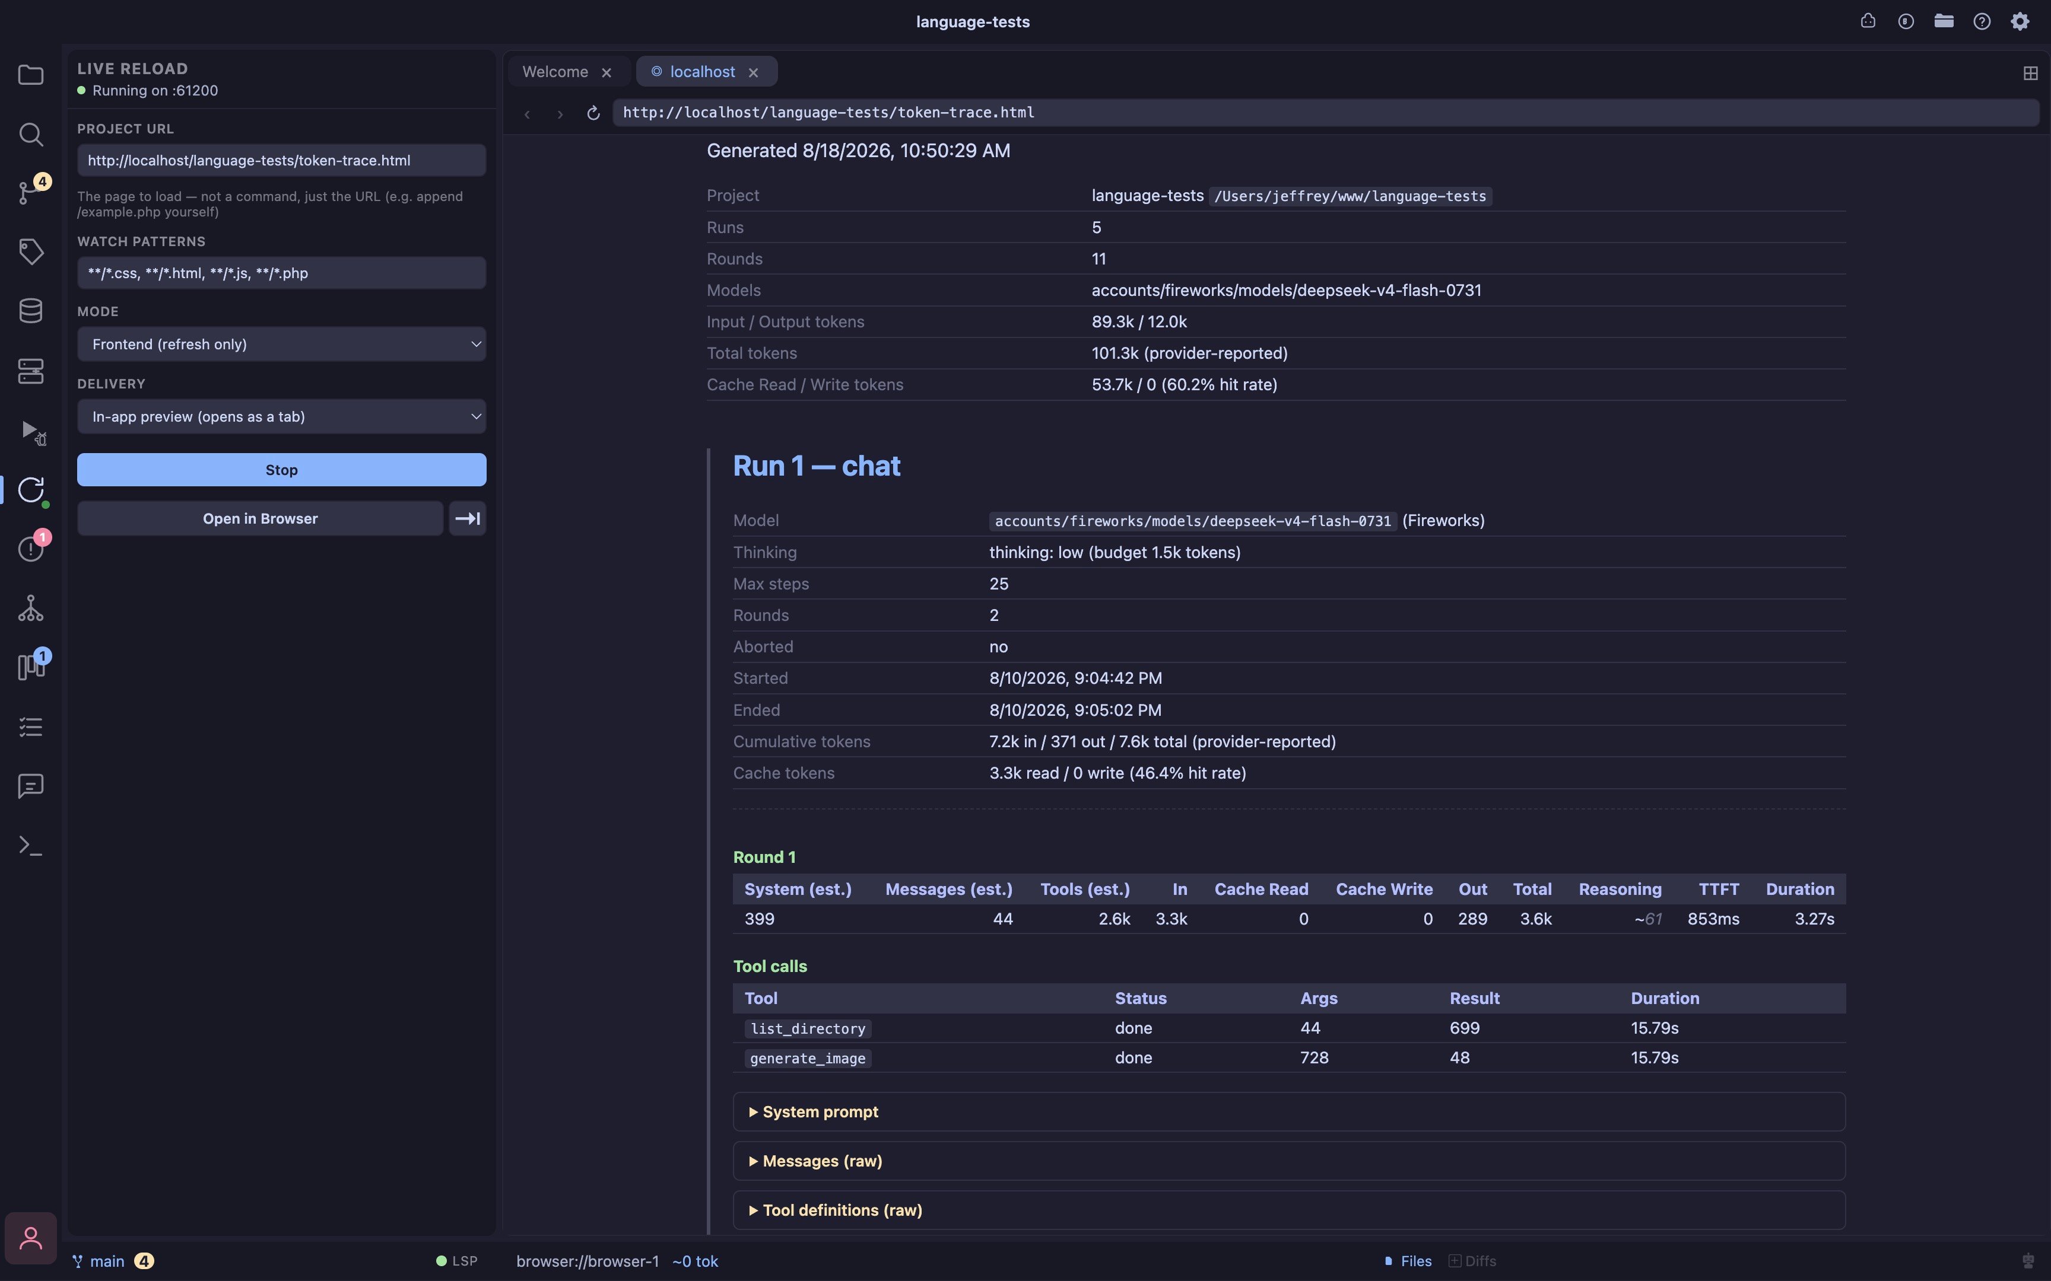Open the chat message icon in sidebar
2051x1281 pixels.
pos(30,786)
